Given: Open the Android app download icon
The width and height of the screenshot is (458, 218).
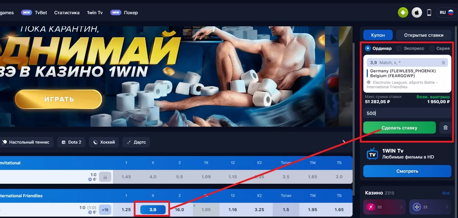Looking at the screenshot, I should (x=403, y=13).
